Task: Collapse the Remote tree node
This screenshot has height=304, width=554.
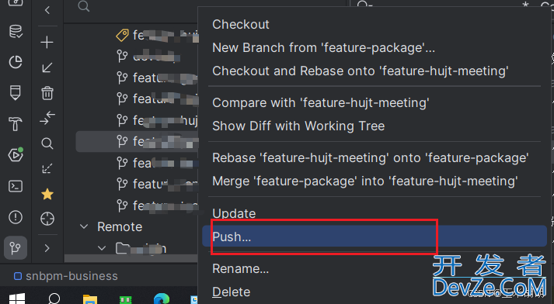Action: pos(84,226)
